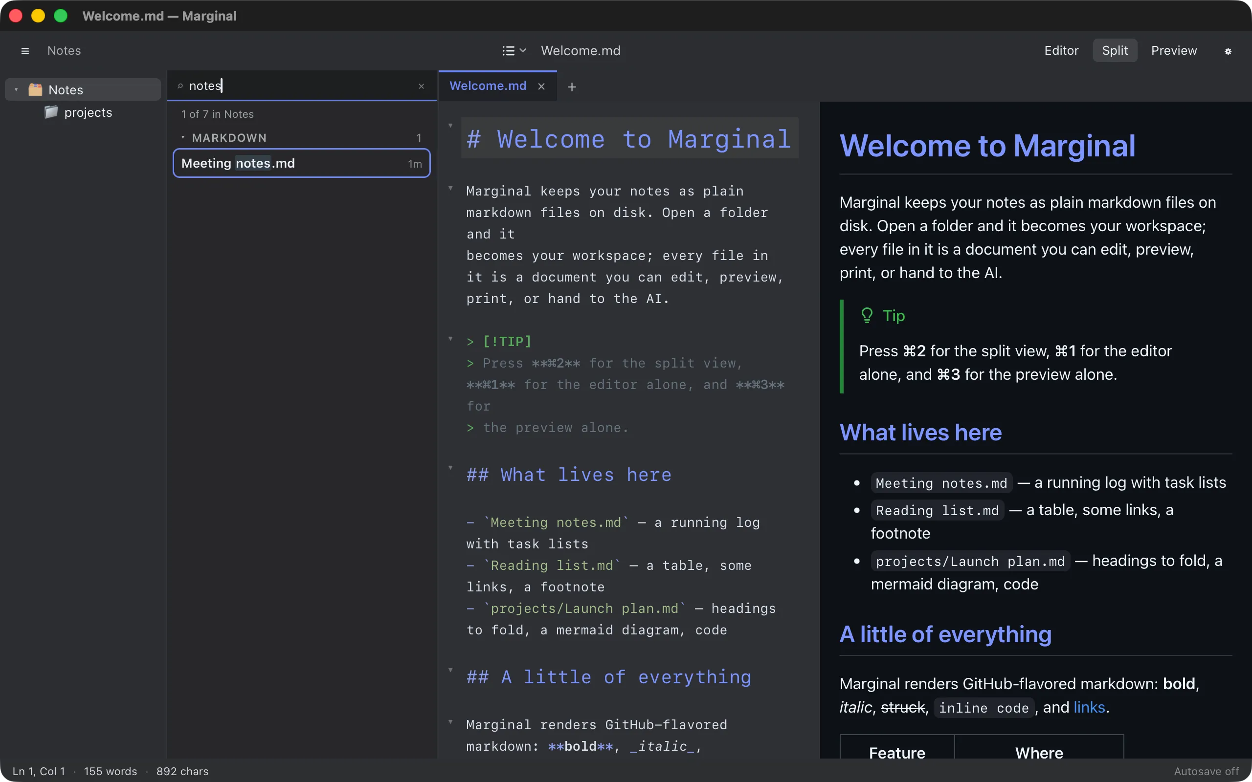Click the 'Notes' label in the top toolbar

[64, 51]
